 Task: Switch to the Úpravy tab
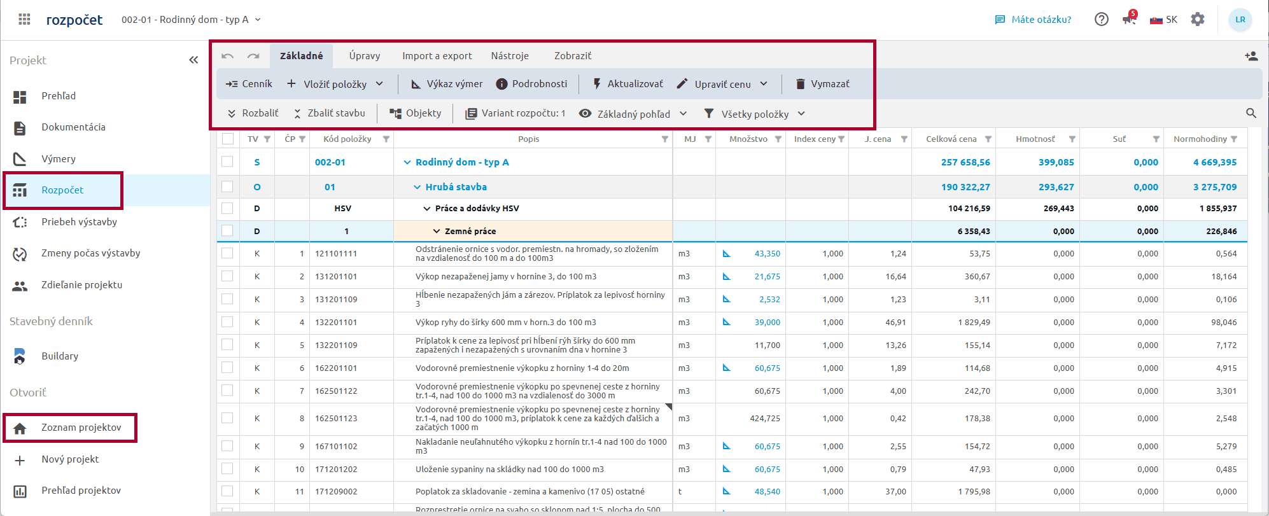[x=364, y=56]
